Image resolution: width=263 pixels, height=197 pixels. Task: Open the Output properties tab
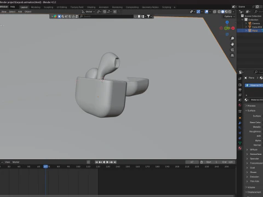(x=240, y=90)
